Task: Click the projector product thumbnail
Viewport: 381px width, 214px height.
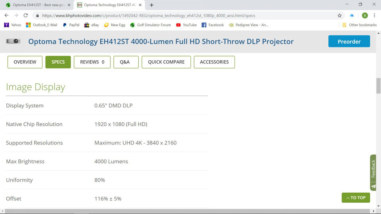Action: 13,41
